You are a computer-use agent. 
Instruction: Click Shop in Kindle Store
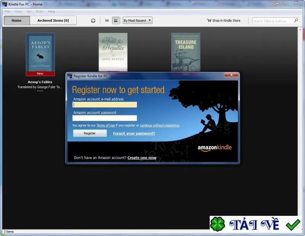(x=223, y=21)
